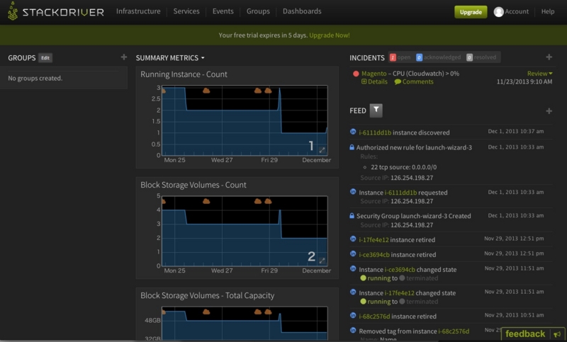The height and width of the screenshot is (342, 567).
Task: Click the event icon beside i-ce3694cb retired
Action: click(353, 254)
